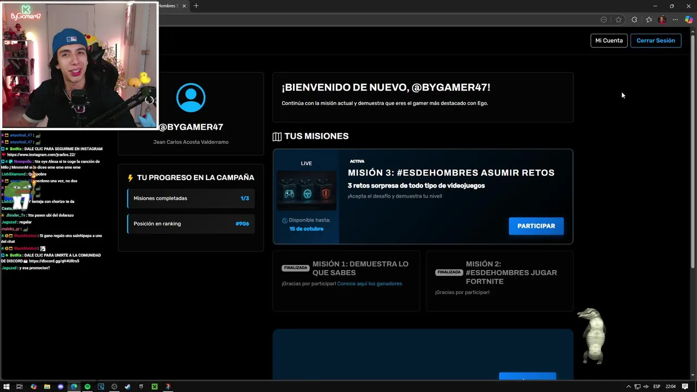This screenshot has height=392, width=697.
Task: Open the Mi Cuenta page
Action: coord(609,40)
